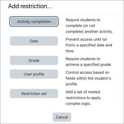Add a Grade restriction
Viewport: 124px width, 124px height.
point(34,60)
